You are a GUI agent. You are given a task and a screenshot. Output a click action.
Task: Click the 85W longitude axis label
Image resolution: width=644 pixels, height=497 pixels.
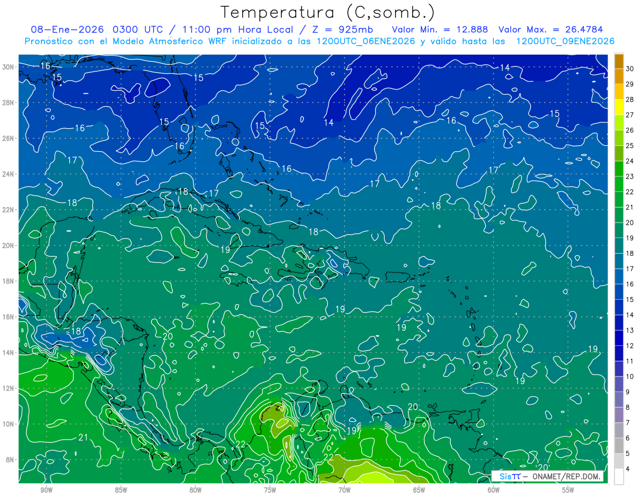[x=121, y=490]
